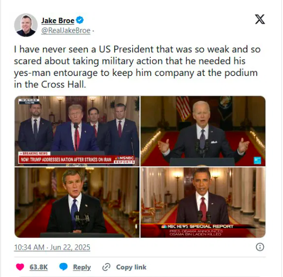Click the chain link icon
This screenshot has height=277, width=283.
point(106,267)
